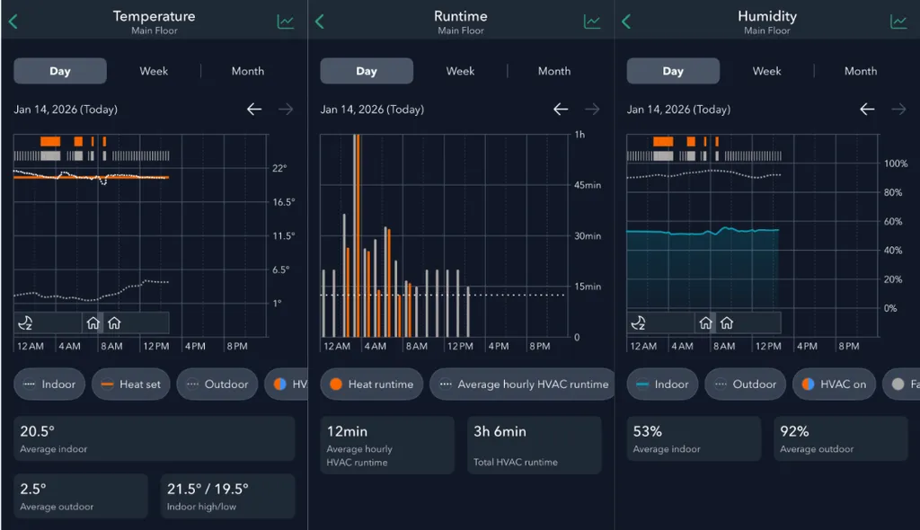Screen dimensions: 920x530
Task: Toggle the Heat runtime legend chip
Action: pyautogui.click(x=371, y=384)
